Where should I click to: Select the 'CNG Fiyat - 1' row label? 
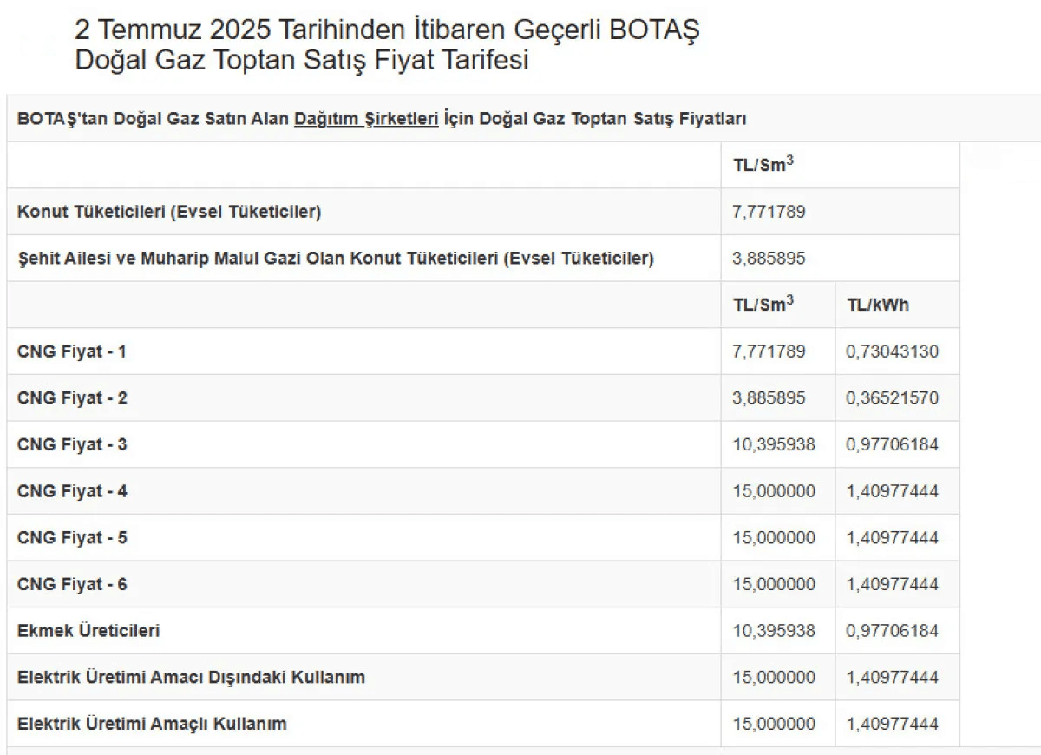click(x=72, y=351)
